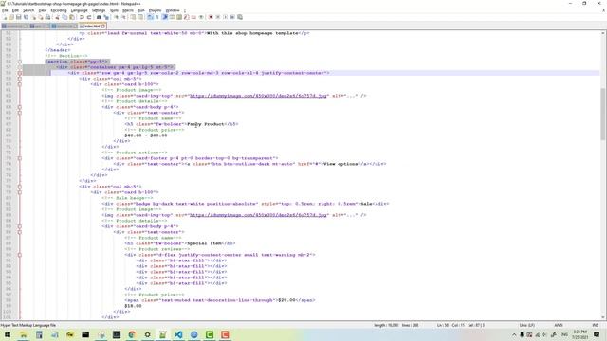Viewport: 607px width, 341px height.
Task: Open the Macro menu
Action: [x=128, y=10]
